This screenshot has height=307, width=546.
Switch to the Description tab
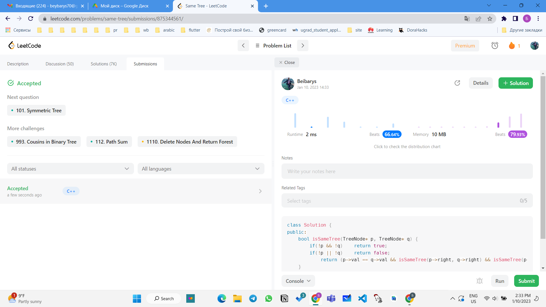[x=18, y=64]
